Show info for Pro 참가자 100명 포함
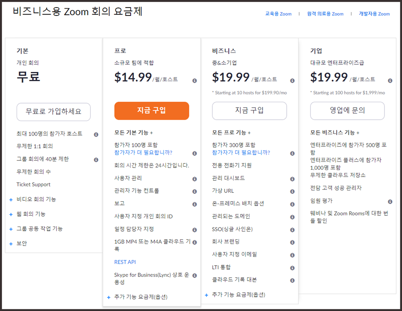Screen dimensions: 402x311 tap(195, 153)
